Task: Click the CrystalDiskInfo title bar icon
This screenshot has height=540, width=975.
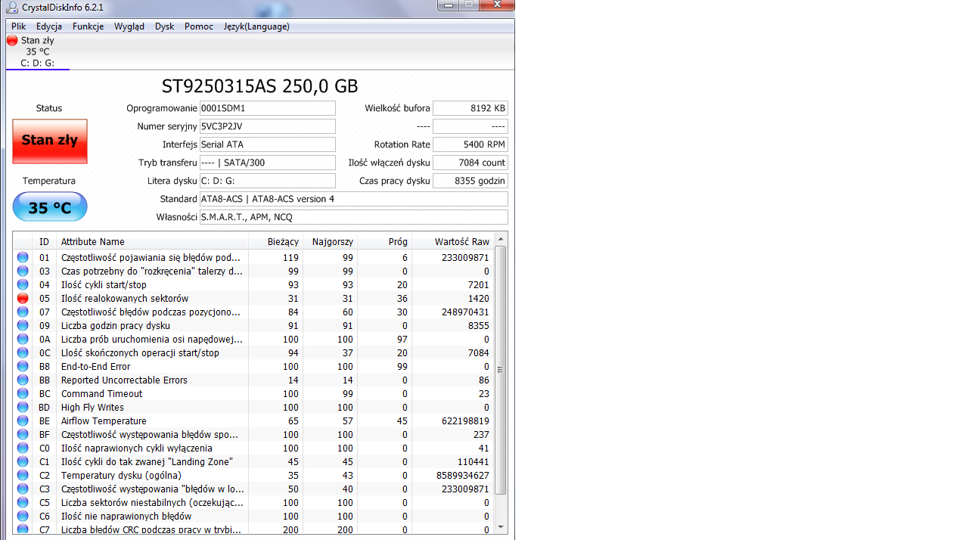Action: point(11,7)
